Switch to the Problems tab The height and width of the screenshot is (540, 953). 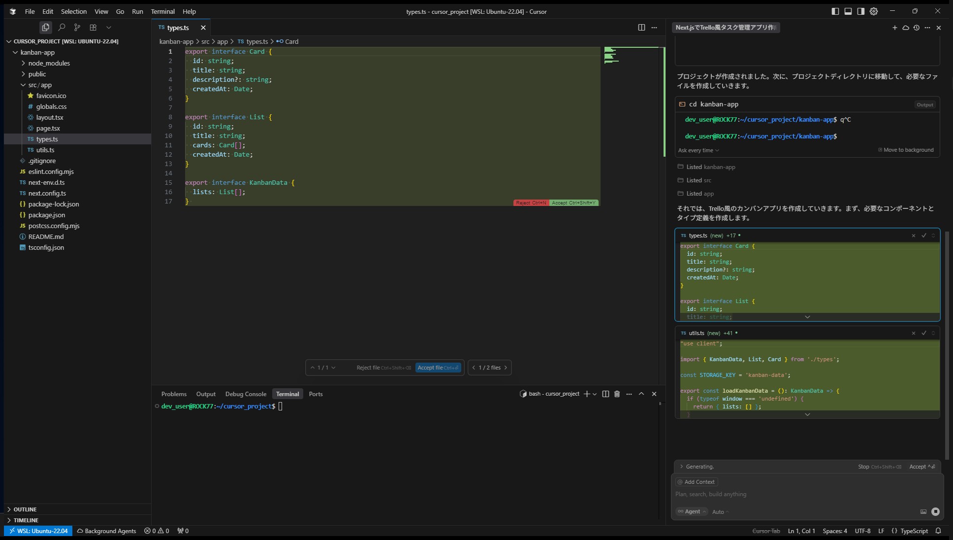(x=174, y=394)
